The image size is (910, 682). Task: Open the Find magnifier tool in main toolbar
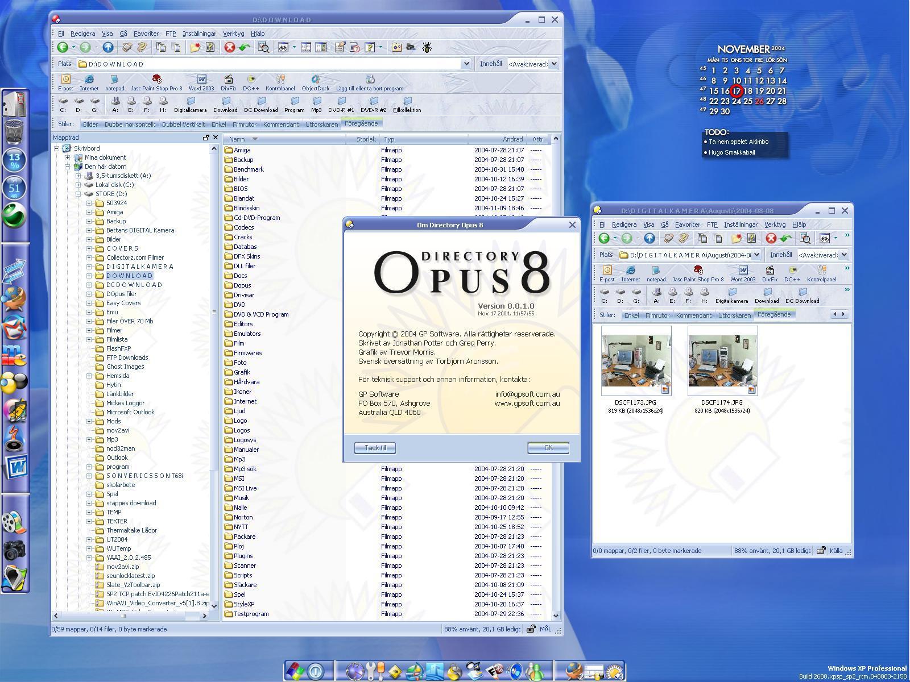click(263, 48)
